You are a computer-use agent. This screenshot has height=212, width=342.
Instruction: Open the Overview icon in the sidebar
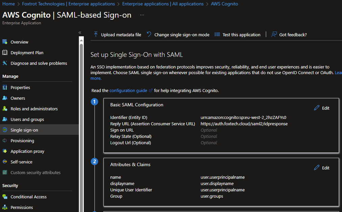pyautogui.click(x=5, y=42)
